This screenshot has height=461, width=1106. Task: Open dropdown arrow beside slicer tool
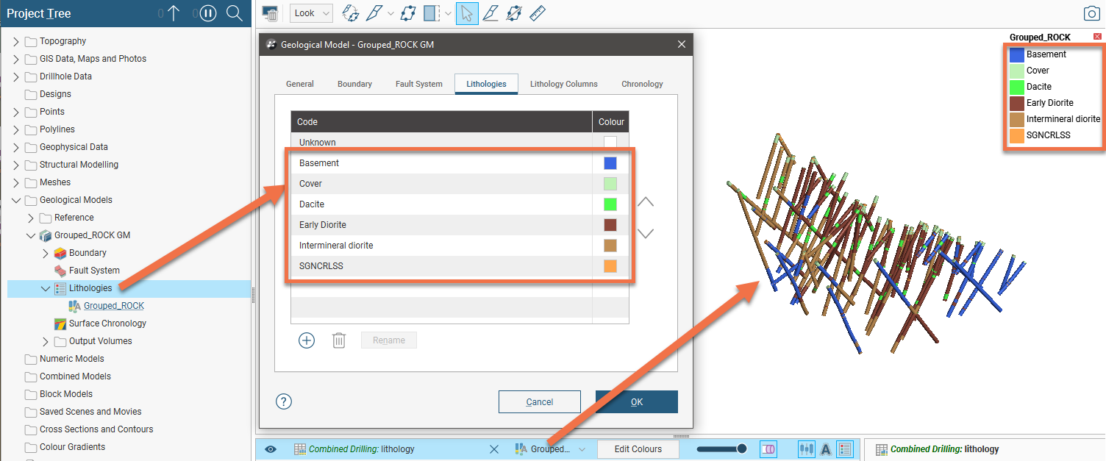point(390,14)
